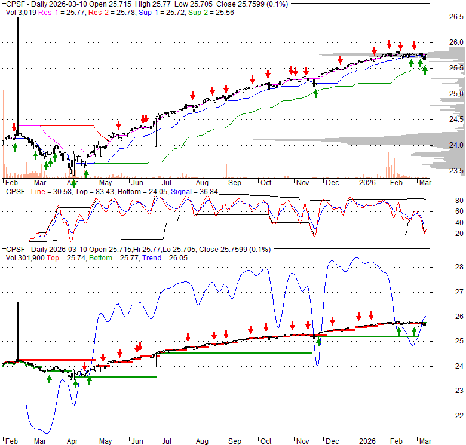Viewport: 466px width, 445px height.
Task: Click the green buy arrow under November candle, top chart
Action: coord(315,94)
